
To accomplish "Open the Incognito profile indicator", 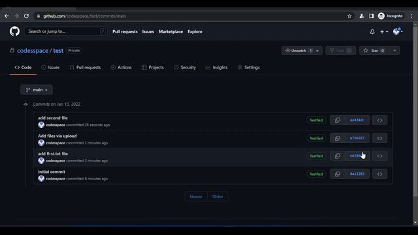I will pos(391,16).
